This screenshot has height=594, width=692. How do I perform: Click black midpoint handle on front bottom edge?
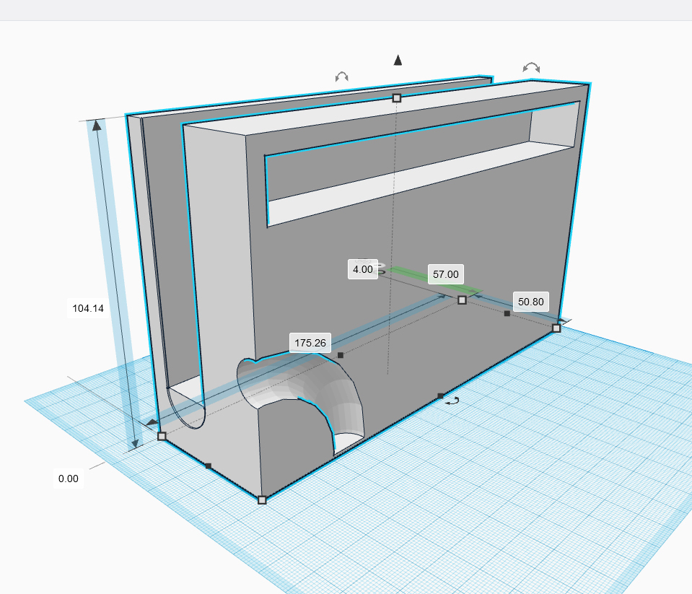click(x=440, y=396)
